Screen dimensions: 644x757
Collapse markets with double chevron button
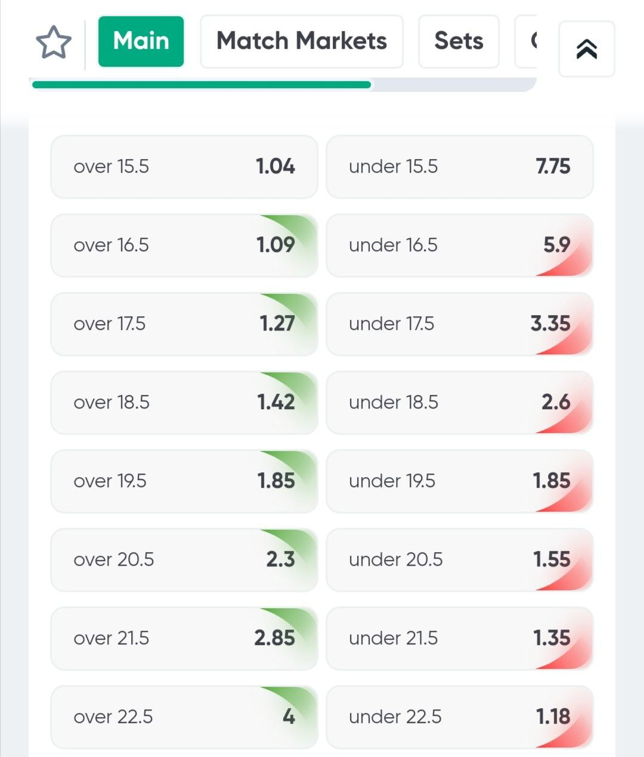pos(586,49)
